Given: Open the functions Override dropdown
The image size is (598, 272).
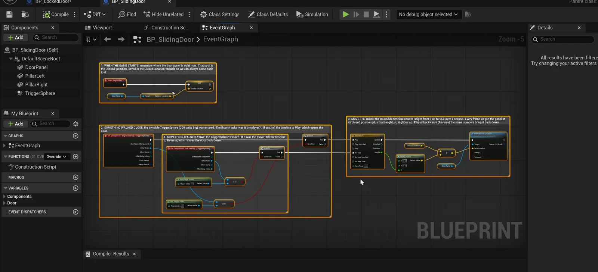Looking at the screenshot, I should tap(56, 157).
